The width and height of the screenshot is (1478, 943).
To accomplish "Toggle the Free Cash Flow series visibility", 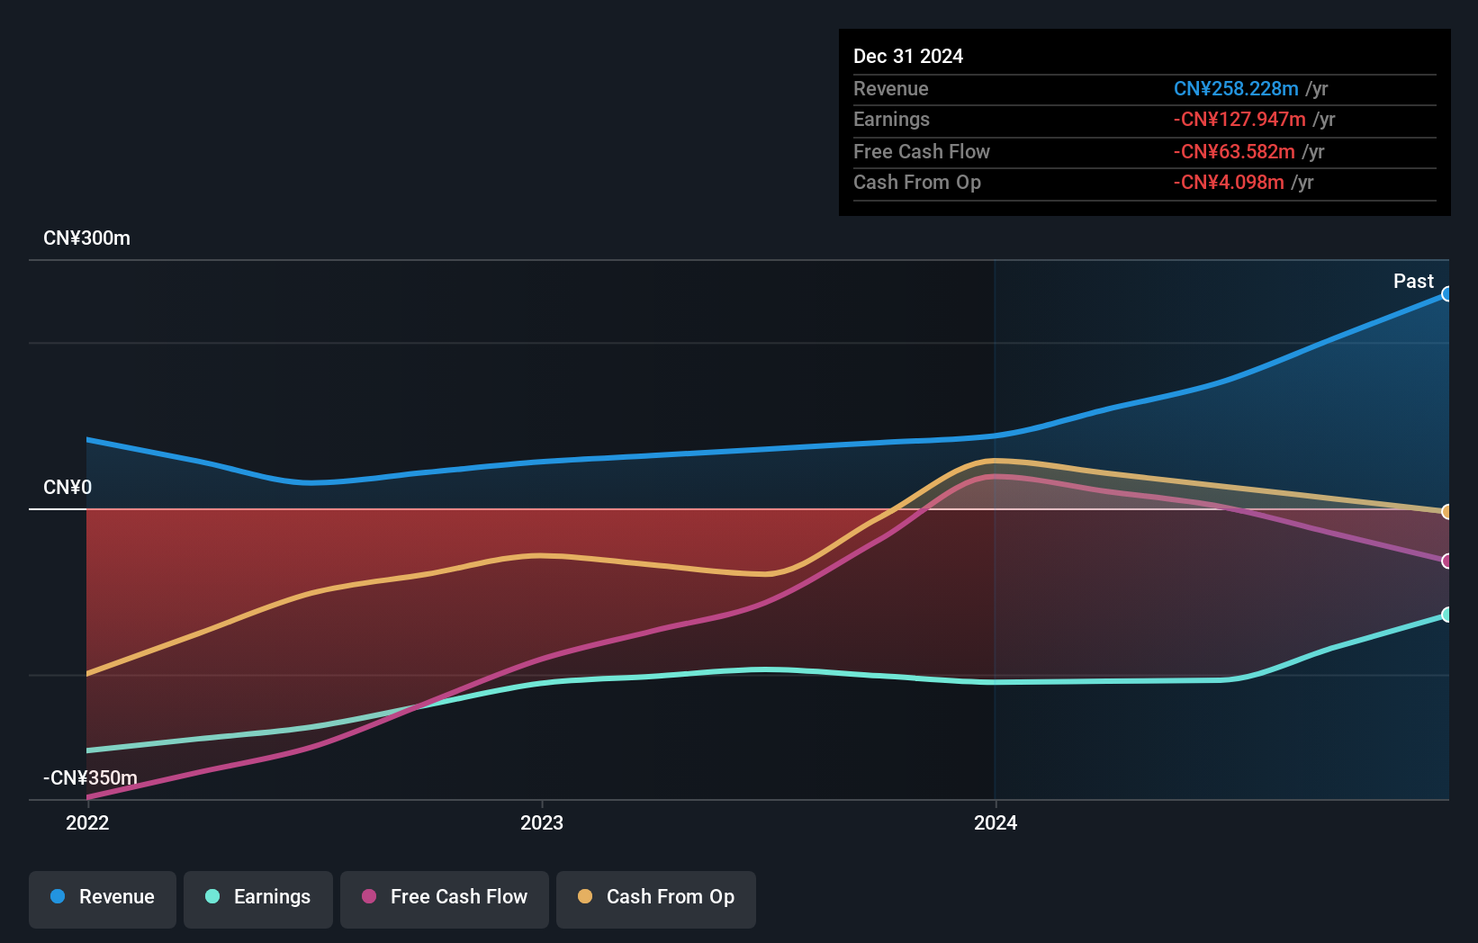I will click(444, 897).
